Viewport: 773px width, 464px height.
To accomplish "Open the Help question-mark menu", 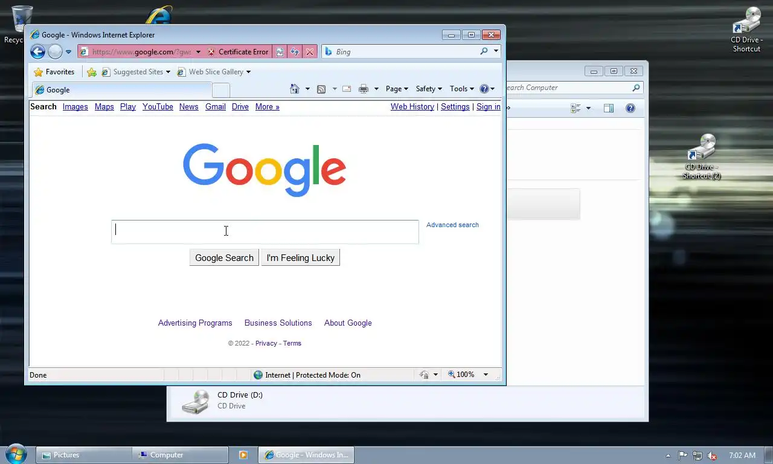I will 487,89.
